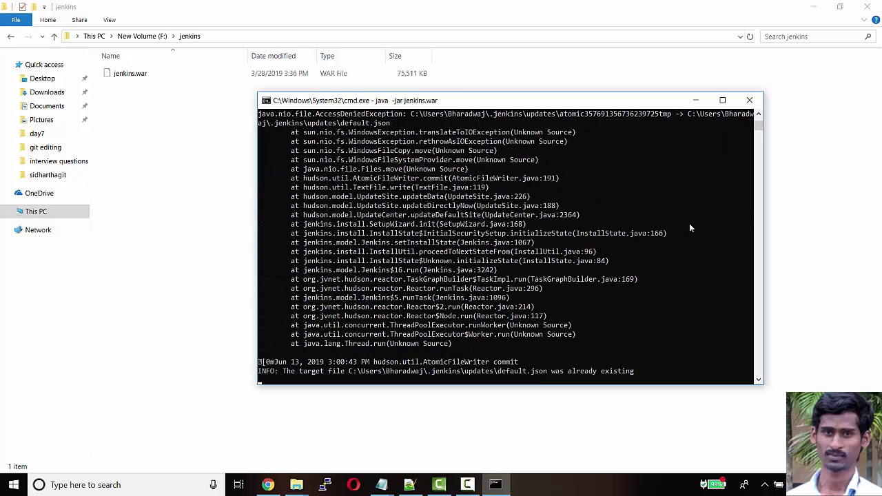Open Google Chrome from the taskbar
Screen dimensions: 882x496
point(267,484)
